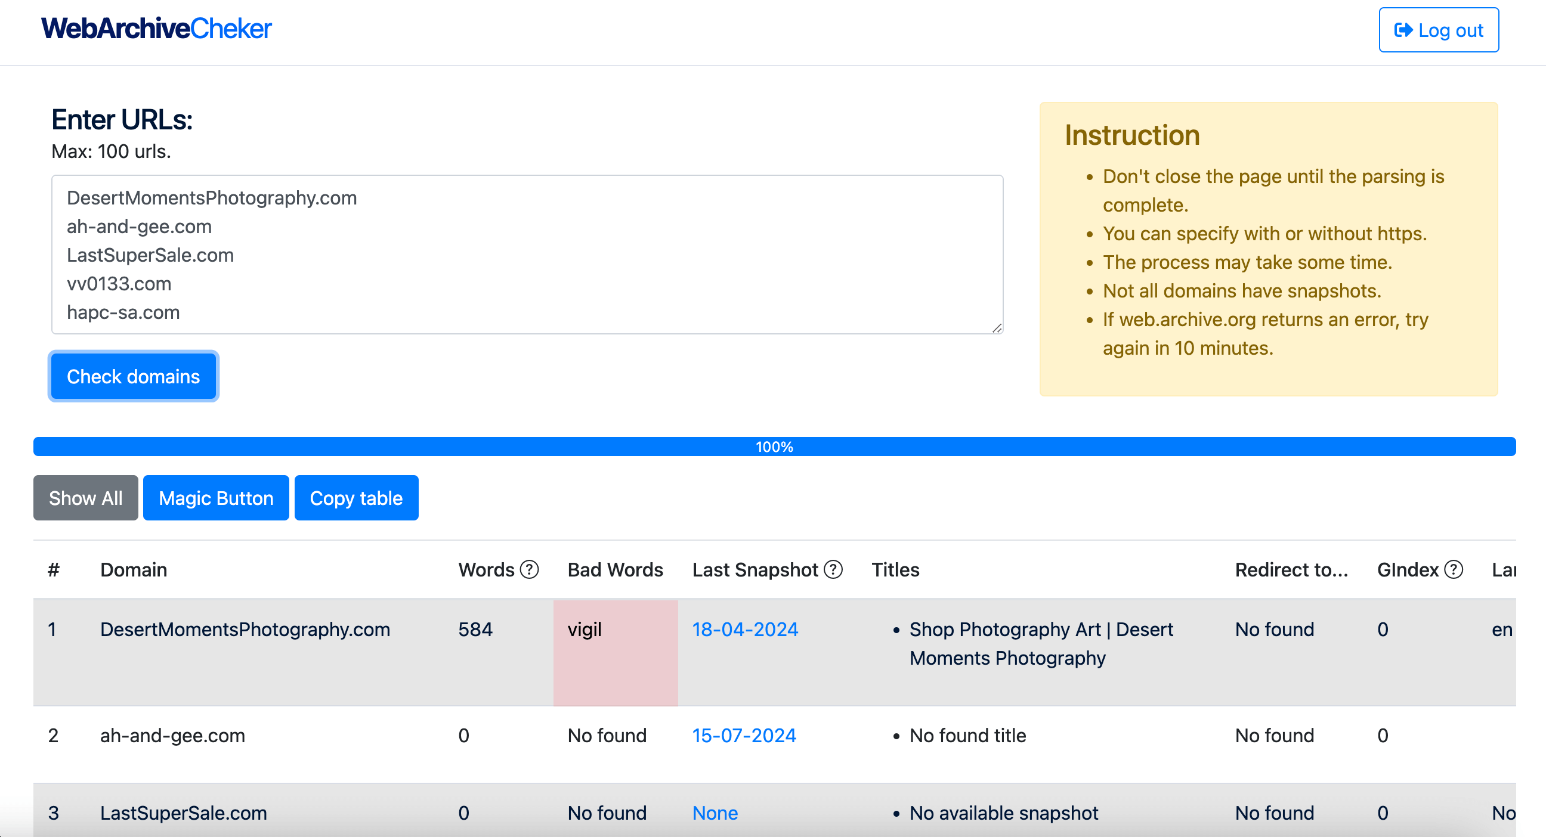Click the GIndex help question icon
Image resolution: width=1546 pixels, height=837 pixels.
pyautogui.click(x=1453, y=569)
